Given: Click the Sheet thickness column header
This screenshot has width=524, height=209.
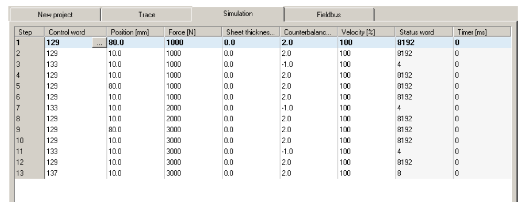Looking at the screenshot, I should tap(251, 32).
